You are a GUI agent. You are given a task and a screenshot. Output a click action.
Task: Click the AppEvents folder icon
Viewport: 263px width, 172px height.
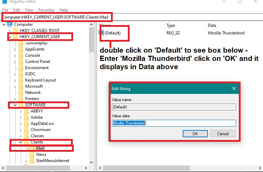click(21, 49)
